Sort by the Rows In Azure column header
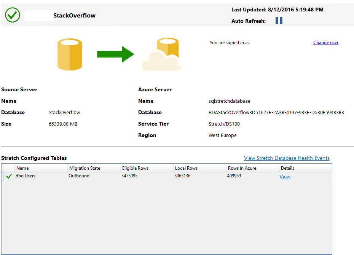 (x=252, y=168)
